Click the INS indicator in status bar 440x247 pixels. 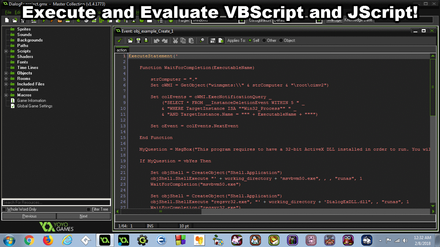(x=150, y=226)
